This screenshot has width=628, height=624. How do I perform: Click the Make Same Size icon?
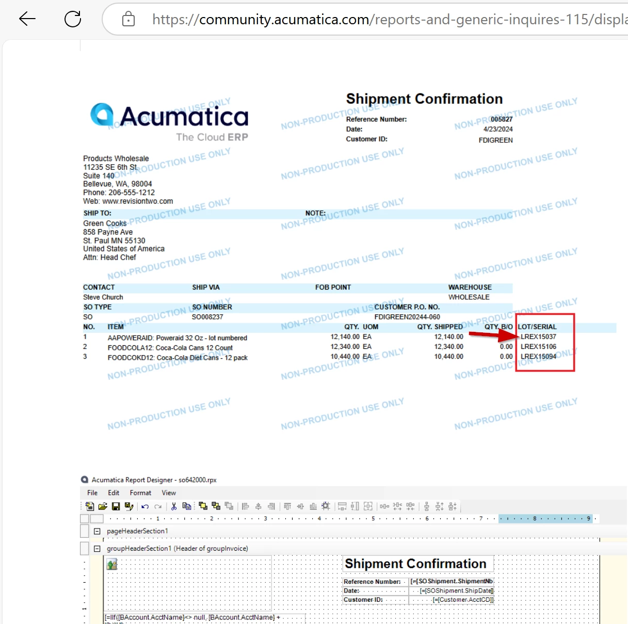[368, 506]
